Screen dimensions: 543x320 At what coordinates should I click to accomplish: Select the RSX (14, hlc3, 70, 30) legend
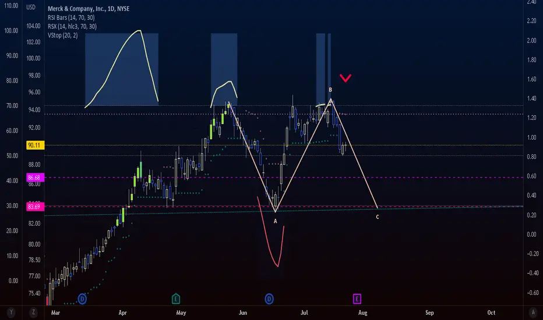tap(72, 26)
